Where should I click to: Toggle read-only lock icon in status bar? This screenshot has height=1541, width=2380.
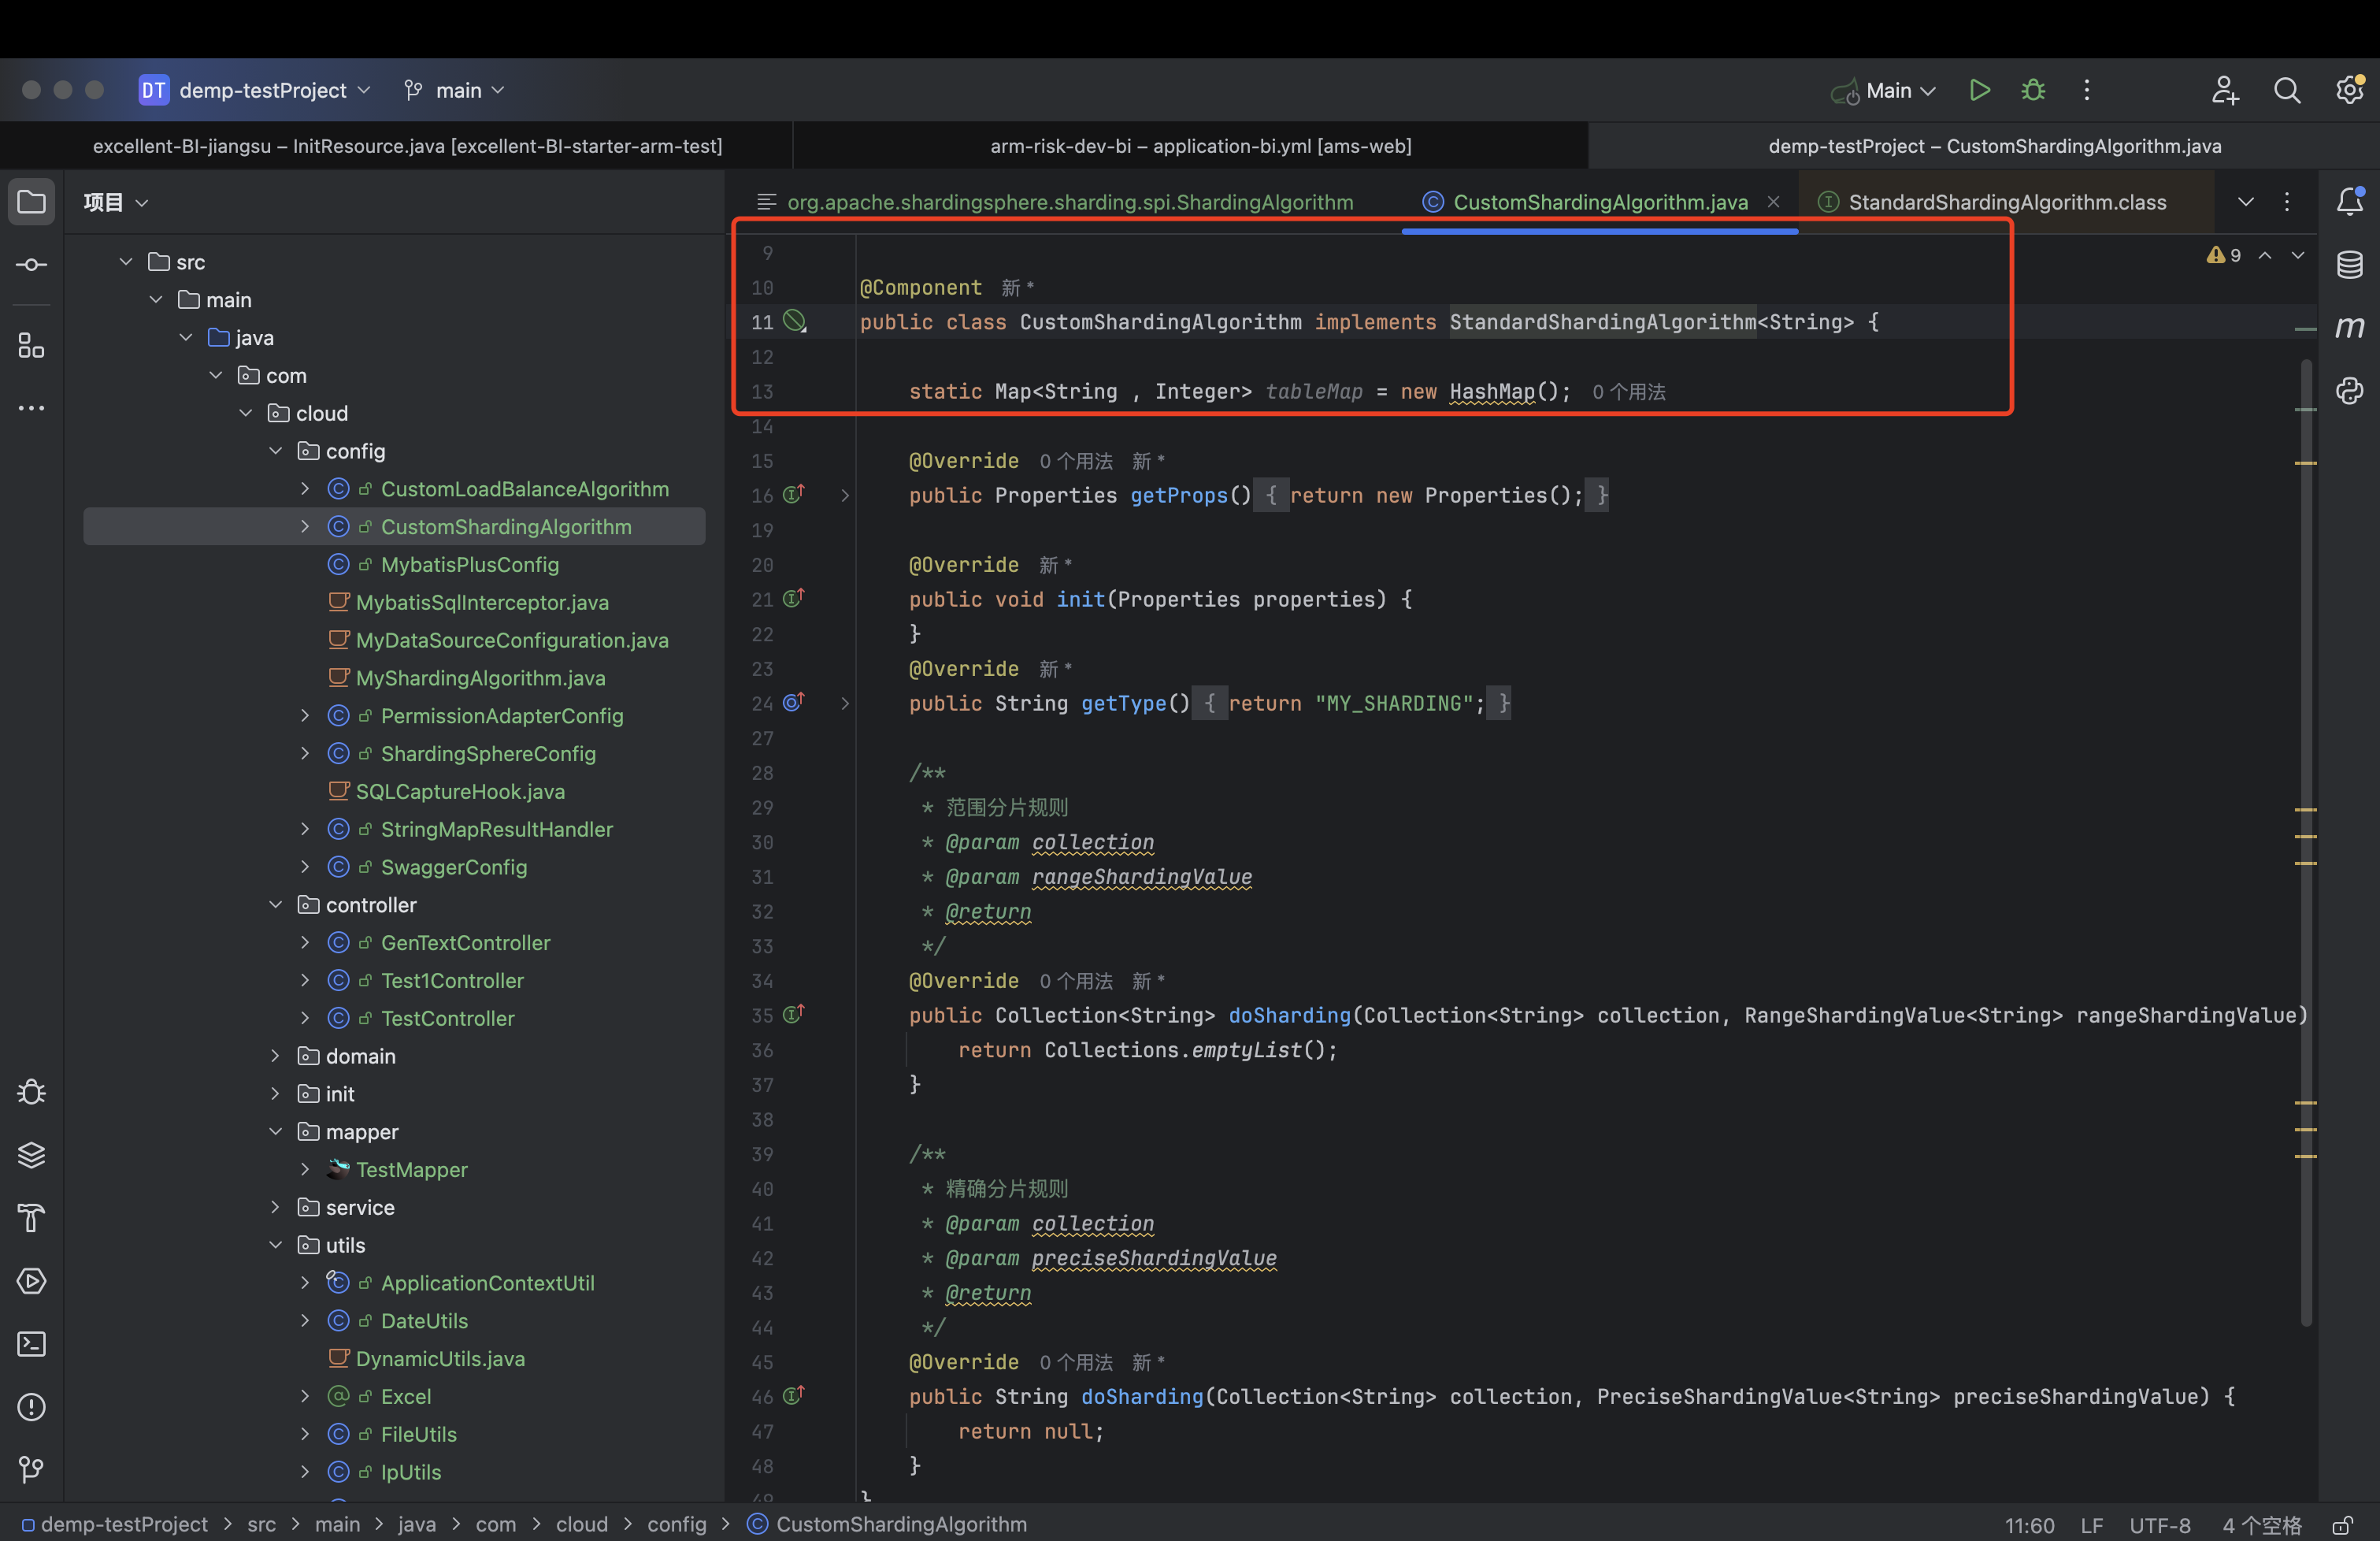tap(2343, 1525)
